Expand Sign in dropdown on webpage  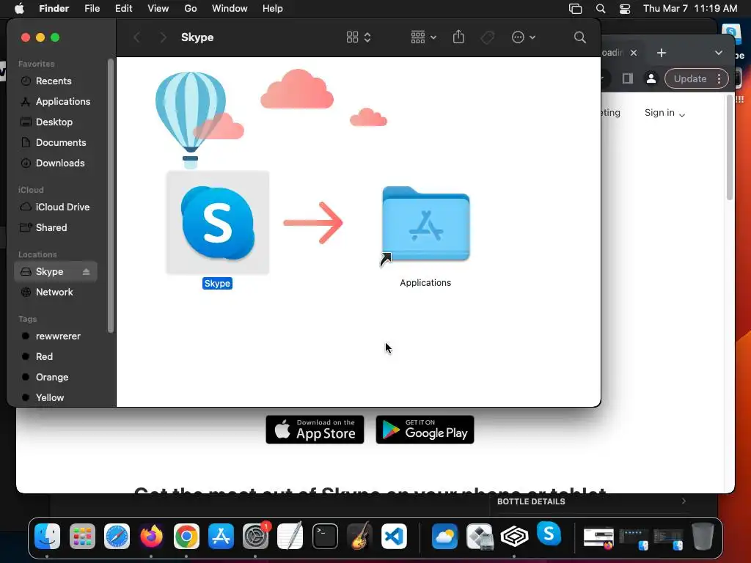click(664, 113)
